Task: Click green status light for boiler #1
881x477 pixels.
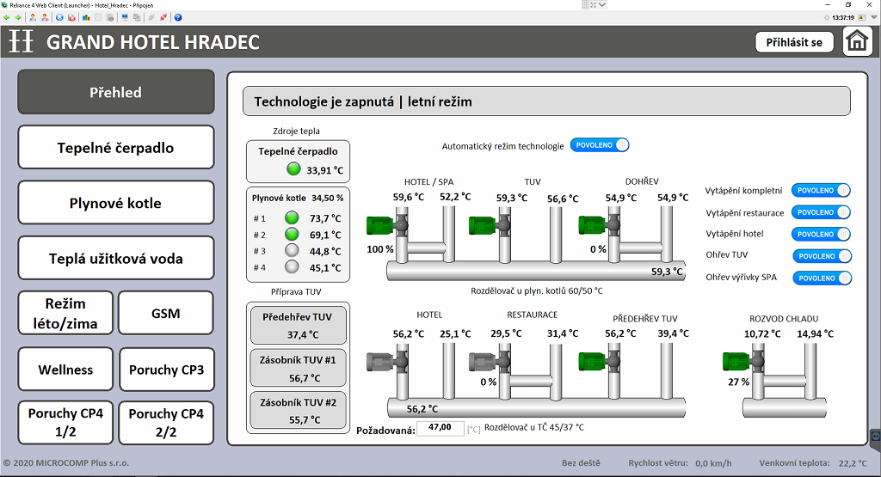Action: tap(293, 218)
